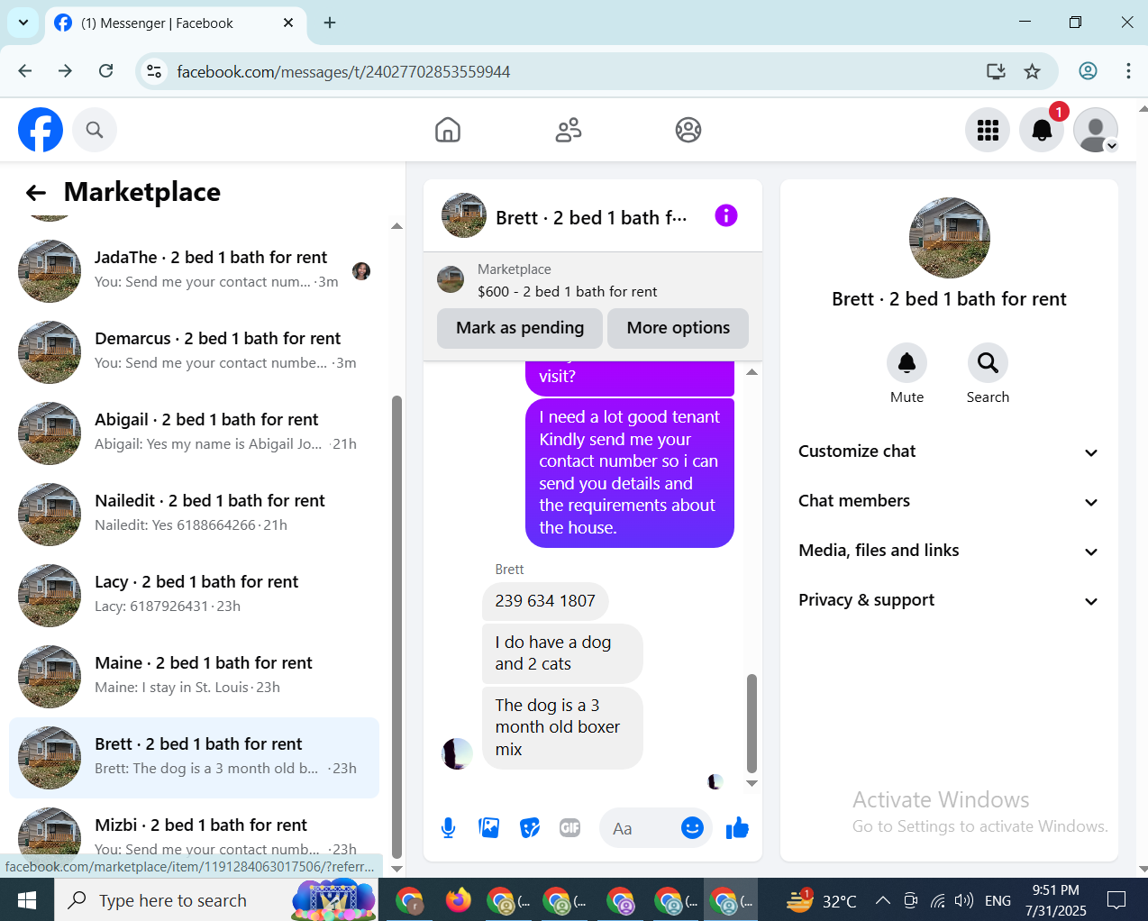The width and height of the screenshot is (1148, 921).
Task: Expand the Privacy & support section
Action: 949,600
